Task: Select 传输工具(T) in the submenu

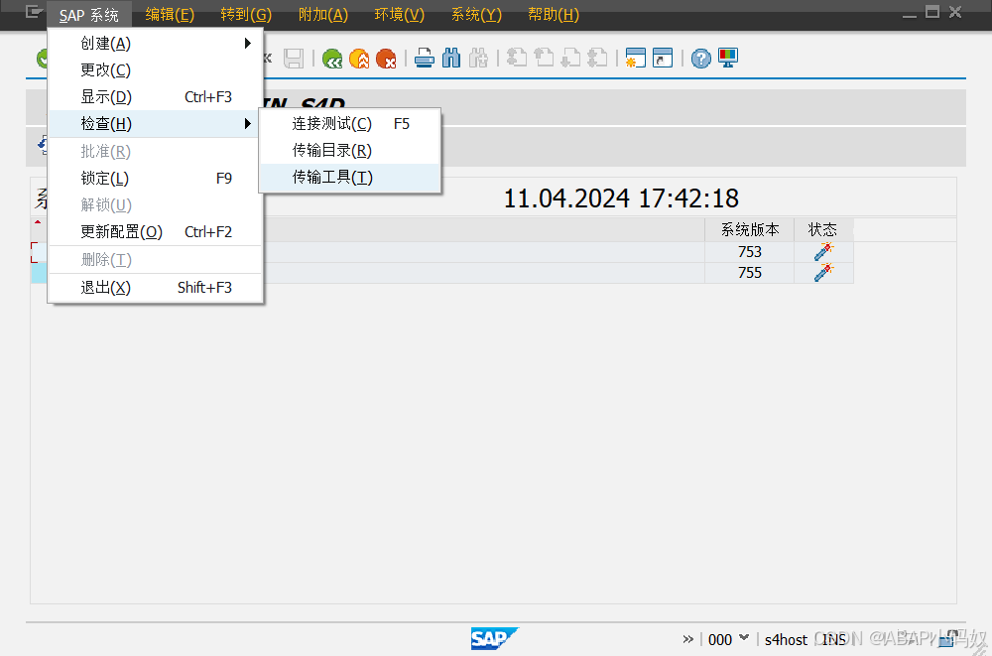Action: [x=350, y=178]
